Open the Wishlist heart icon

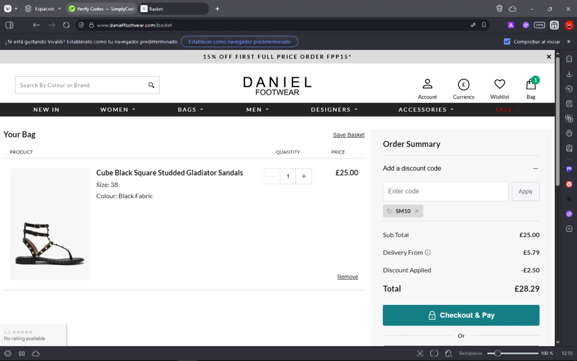click(x=500, y=89)
